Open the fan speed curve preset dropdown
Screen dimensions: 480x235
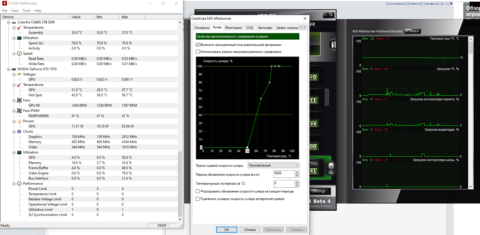pyautogui.click(x=273, y=165)
